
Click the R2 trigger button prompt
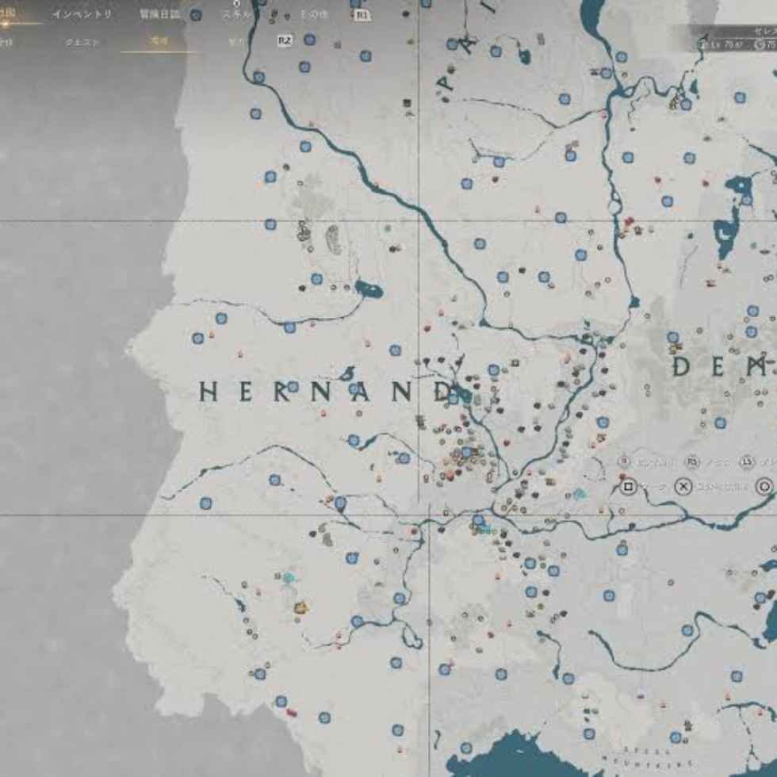(x=284, y=40)
